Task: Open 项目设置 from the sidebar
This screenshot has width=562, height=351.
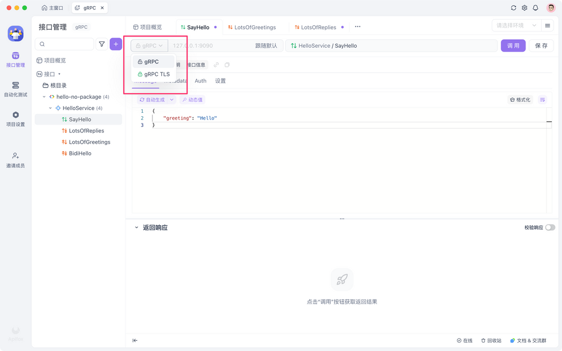Action: click(15, 118)
